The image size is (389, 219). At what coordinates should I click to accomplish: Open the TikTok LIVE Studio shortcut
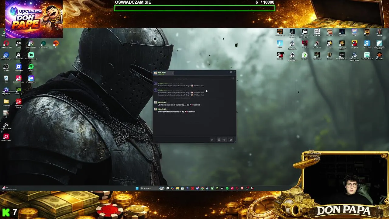19,79
